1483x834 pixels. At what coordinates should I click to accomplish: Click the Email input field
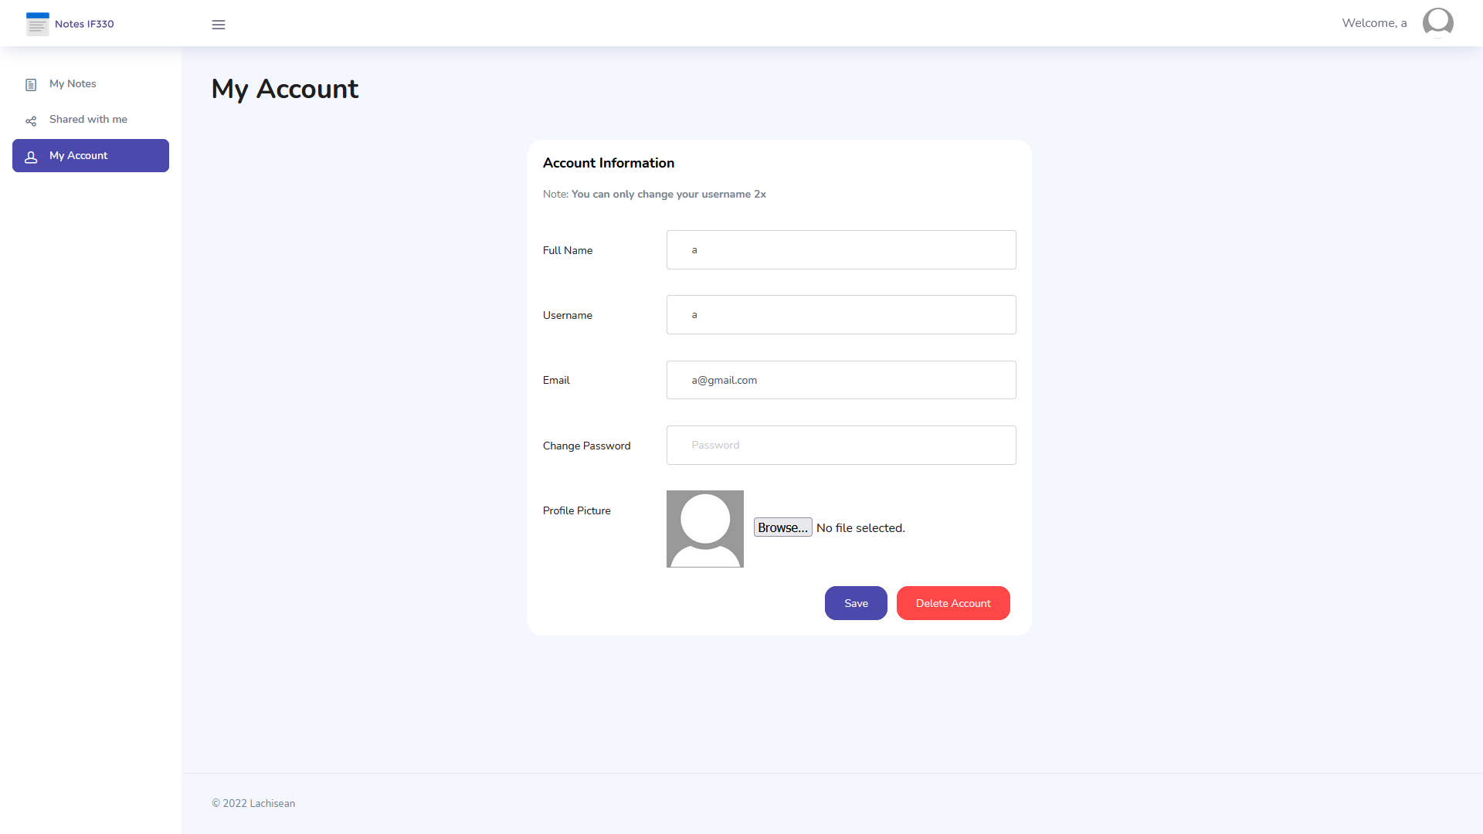[x=840, y=380]
